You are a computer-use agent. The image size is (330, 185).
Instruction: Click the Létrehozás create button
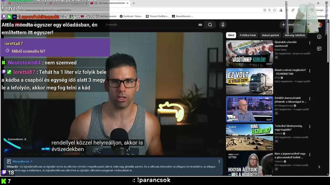pos(291,25)
